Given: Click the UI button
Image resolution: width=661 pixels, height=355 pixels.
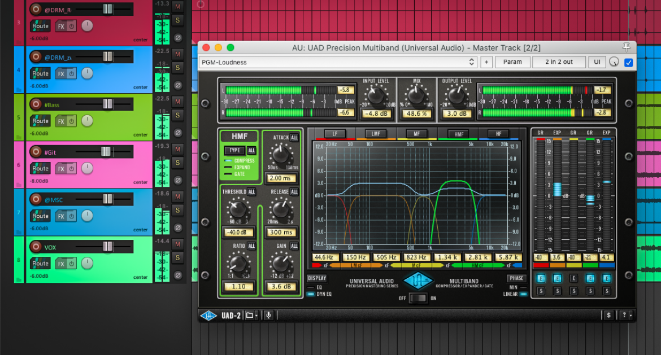Looking at the screenshot, I should 597,62.
